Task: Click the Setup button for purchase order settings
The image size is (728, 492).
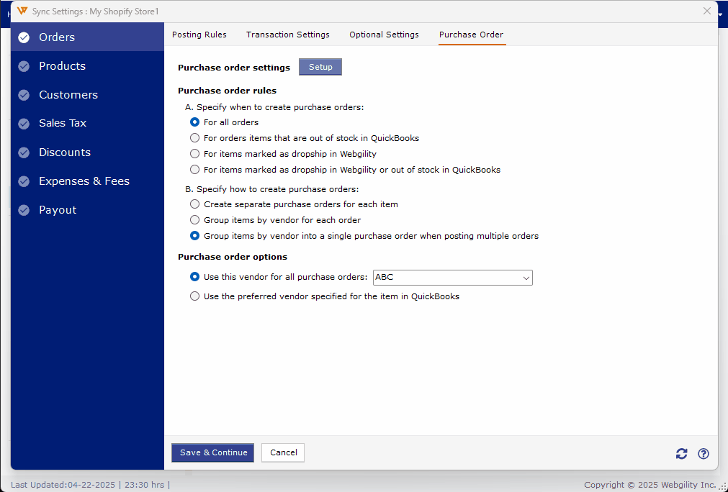Action: click(x=320, y=66)
